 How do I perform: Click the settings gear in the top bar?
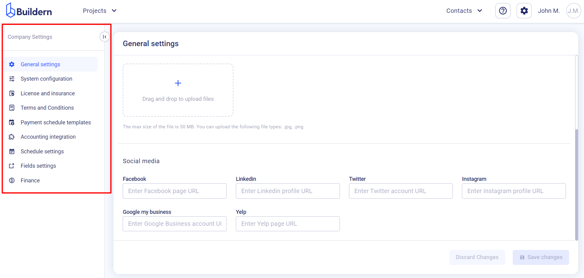(x=524, y=10)
